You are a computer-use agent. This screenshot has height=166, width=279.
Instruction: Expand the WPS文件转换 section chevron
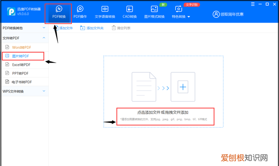pyautogui.click(x=44, y=91)
